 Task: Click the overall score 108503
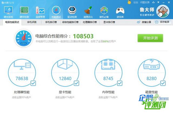click(x=83, y=36)
